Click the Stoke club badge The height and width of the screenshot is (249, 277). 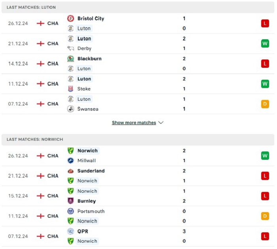(x=71, y=89)
